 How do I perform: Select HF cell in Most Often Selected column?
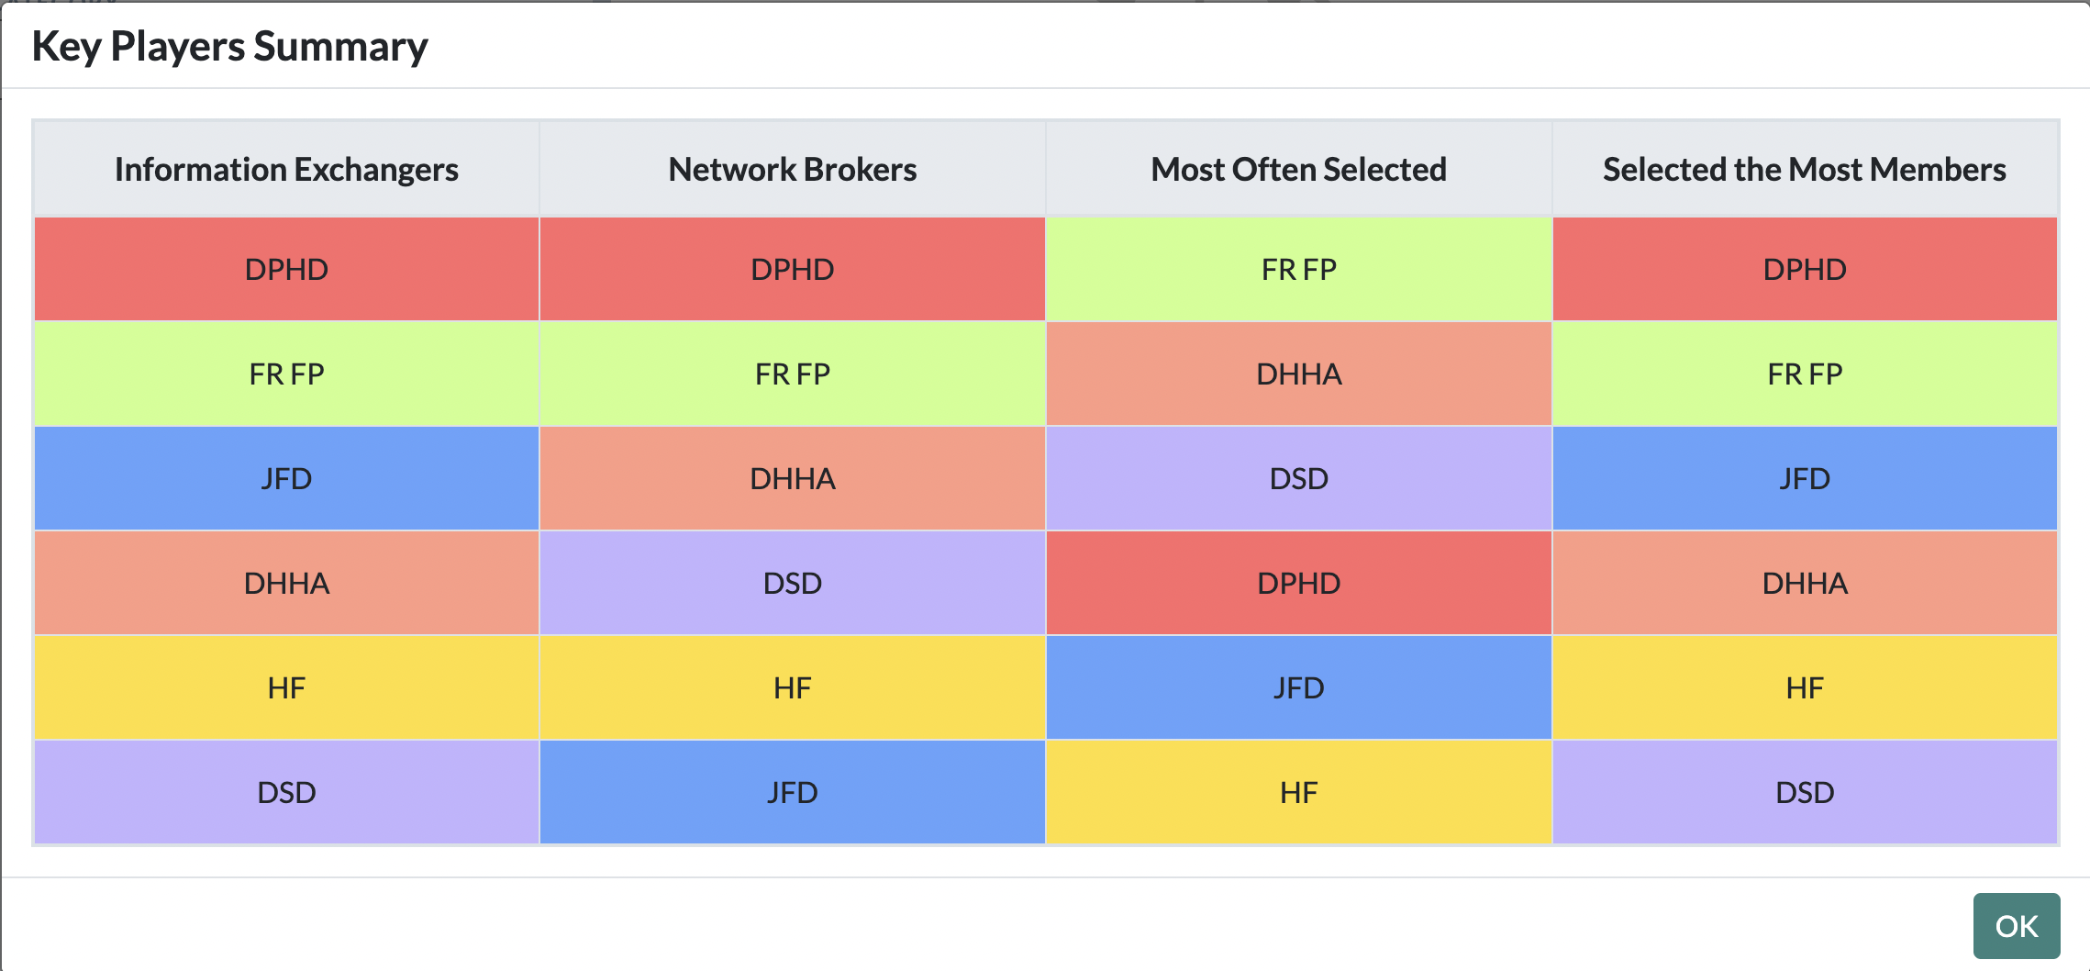point(1299,792)
